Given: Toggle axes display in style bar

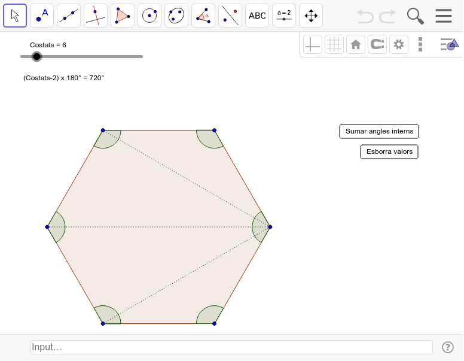Looking at the screenshot, I should (x=313, y=44).
